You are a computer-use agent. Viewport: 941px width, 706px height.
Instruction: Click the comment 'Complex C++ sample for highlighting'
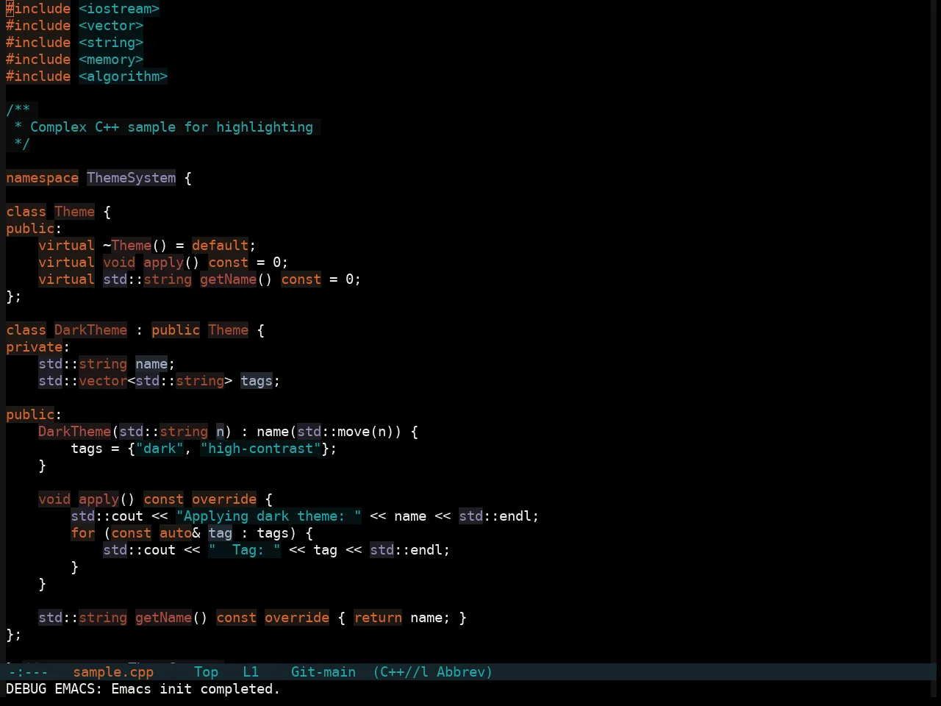click(x=171, y=127)
